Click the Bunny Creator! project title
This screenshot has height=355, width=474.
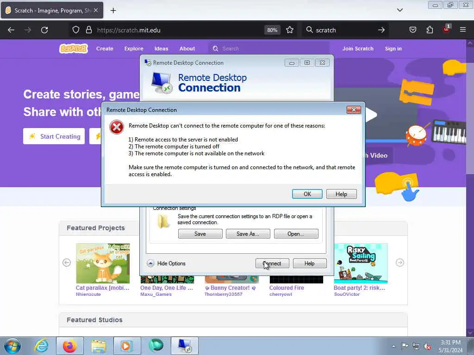(x=231, y=288)
